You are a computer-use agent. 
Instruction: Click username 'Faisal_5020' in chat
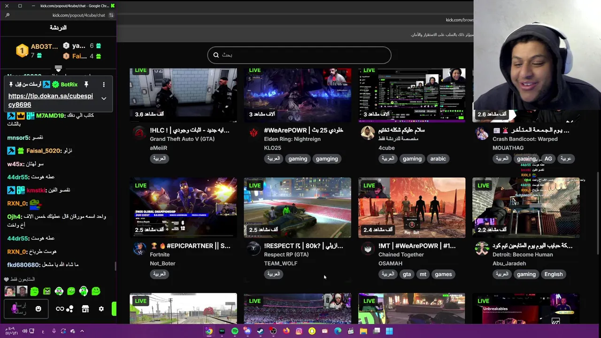coord(43,151)
